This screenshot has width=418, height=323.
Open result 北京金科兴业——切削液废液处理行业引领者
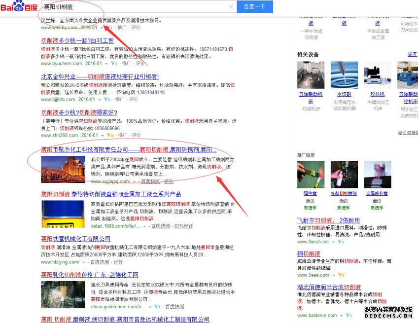click(x=100, y=77)
